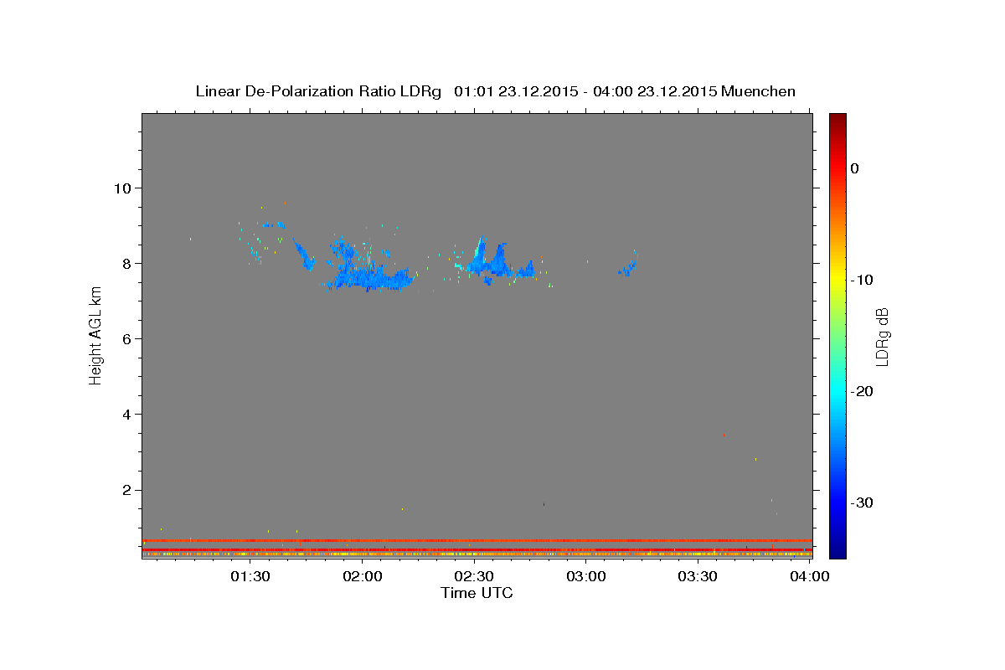Image resolution: width=1005 pixels, height=670 pixels.
Task: Click the 02:30 time tick label
Action: (474, 577)
